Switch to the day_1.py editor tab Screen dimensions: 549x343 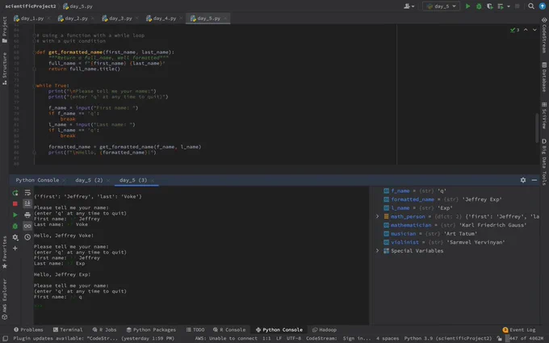(31, 19)
